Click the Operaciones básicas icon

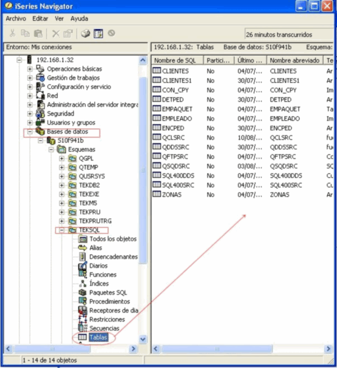click(40, 69)
